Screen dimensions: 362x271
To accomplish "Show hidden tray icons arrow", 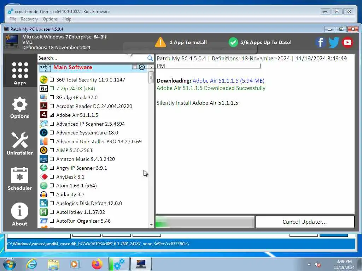I will [x=309, y=264].
